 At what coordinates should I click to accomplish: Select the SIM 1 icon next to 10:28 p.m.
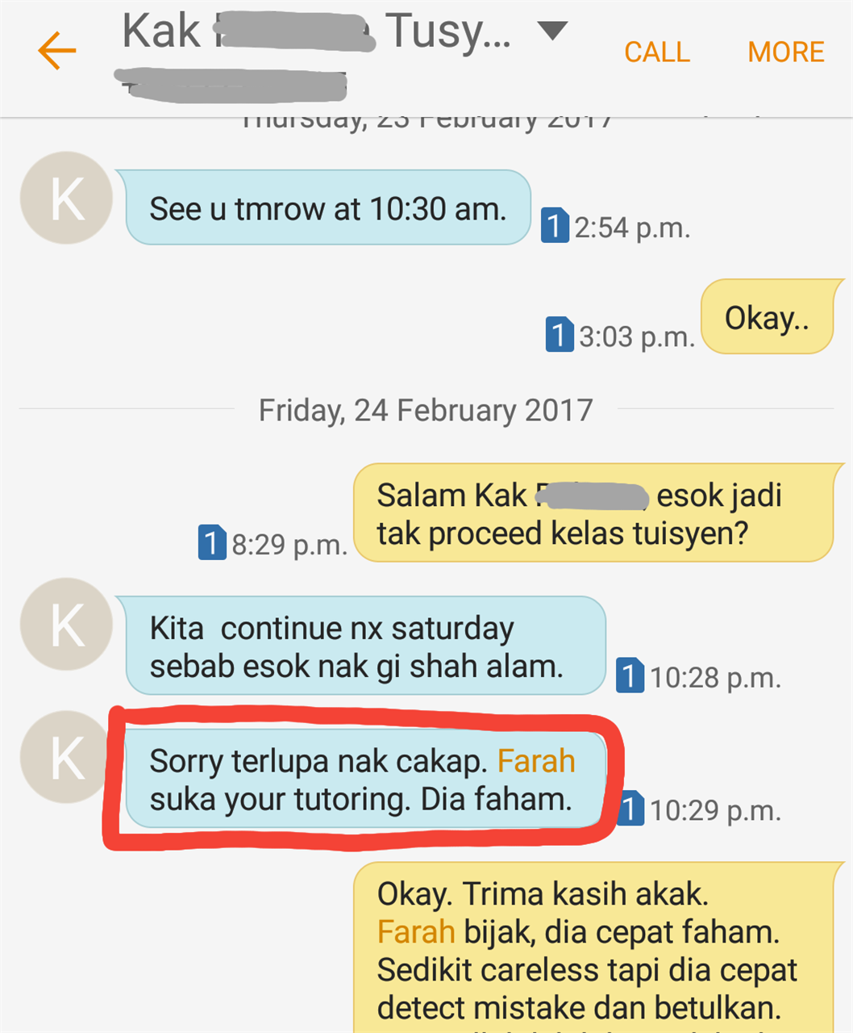630,676
